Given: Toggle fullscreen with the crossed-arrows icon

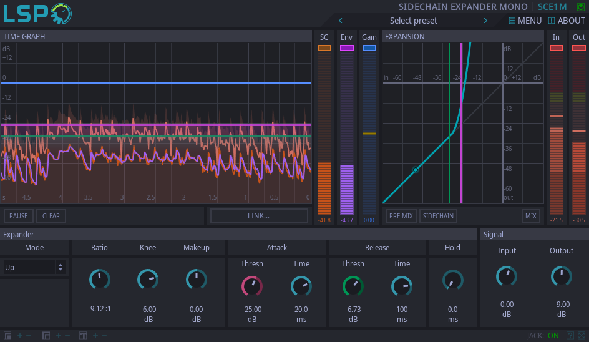Looking at the screenshot, I should click(x=582, y=336).
